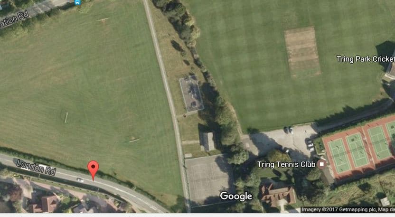Select the blue bus stop icon near Station Rd

[77, 2]
